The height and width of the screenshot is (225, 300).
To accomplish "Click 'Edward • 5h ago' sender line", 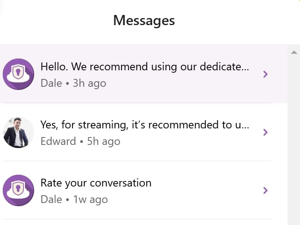I will click(x=80, y=141).
